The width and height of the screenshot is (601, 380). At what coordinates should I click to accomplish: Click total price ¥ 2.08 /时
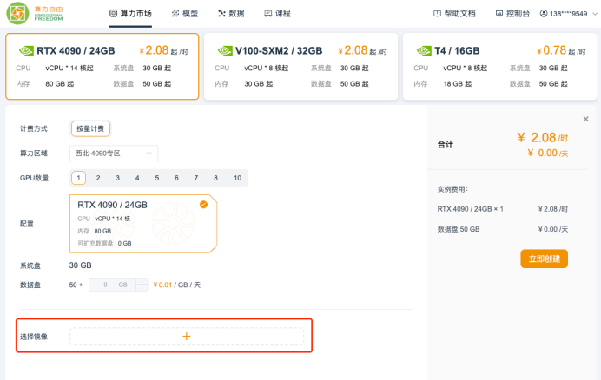pyautogui.click(x=542, y=138)
